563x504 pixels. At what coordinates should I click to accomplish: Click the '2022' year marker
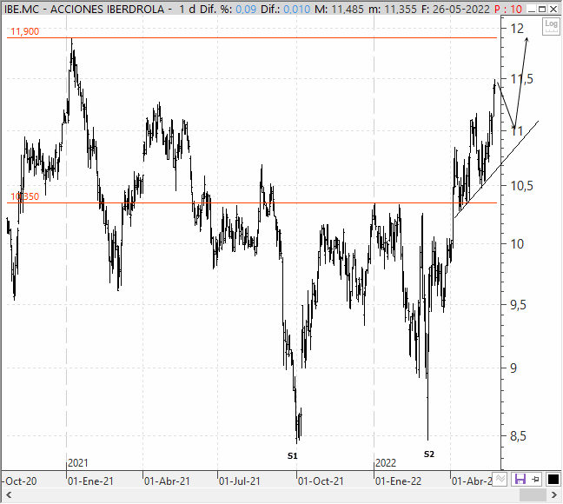click(386, 462)
